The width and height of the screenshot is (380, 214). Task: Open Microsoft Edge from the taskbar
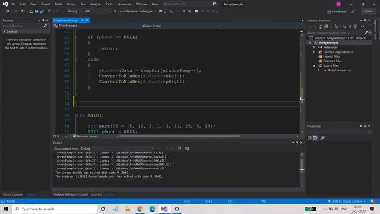[152, 209]
